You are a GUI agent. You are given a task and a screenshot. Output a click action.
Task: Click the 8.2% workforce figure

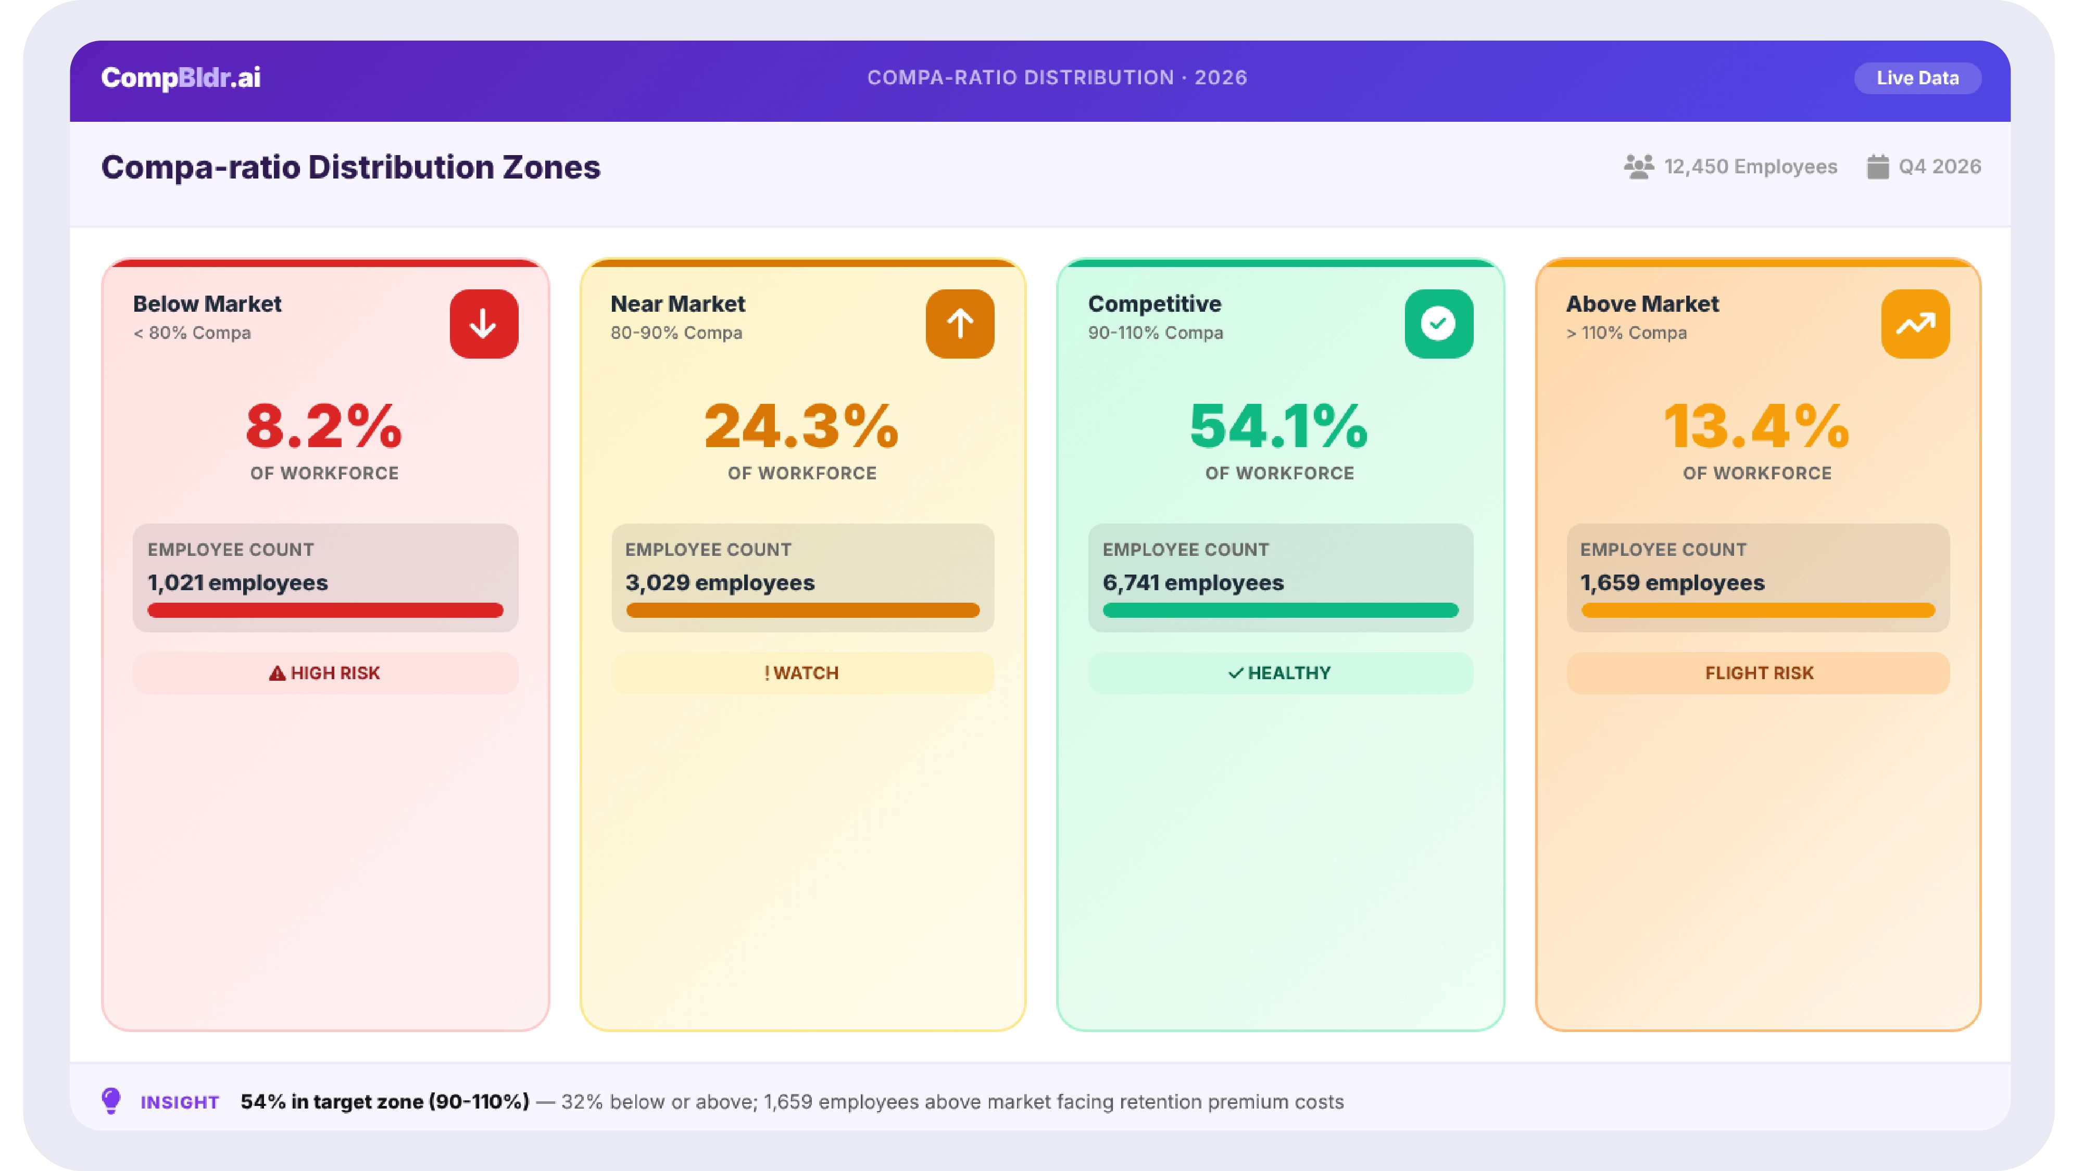pos(324,426)
